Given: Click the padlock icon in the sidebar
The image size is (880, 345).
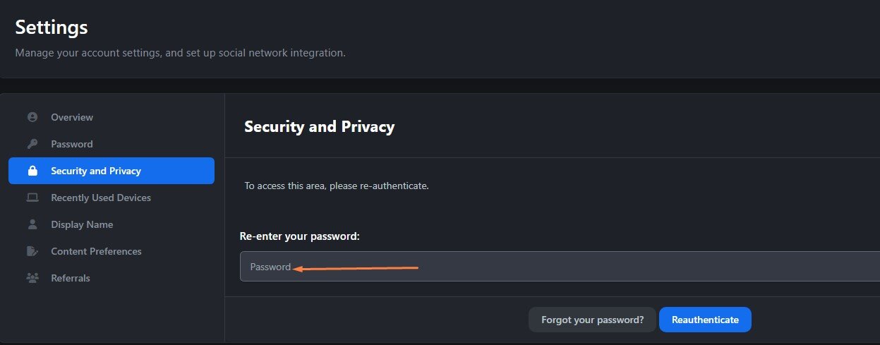Looking at the screenshot, I should [32, 171].
